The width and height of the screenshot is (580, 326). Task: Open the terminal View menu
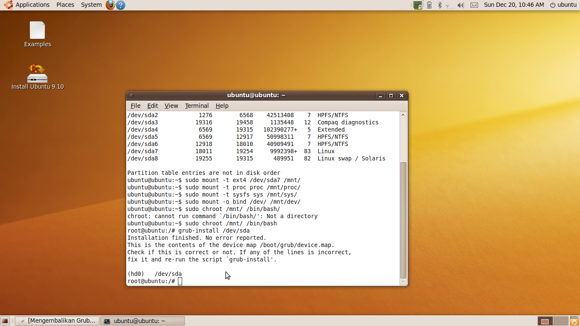(x=172, y=106)
